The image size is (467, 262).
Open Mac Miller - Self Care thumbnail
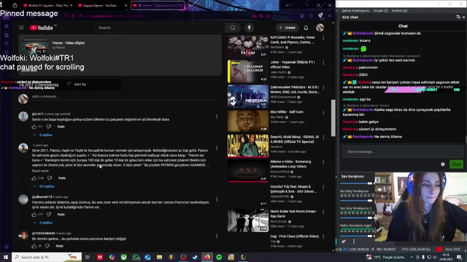pos(248,121)
